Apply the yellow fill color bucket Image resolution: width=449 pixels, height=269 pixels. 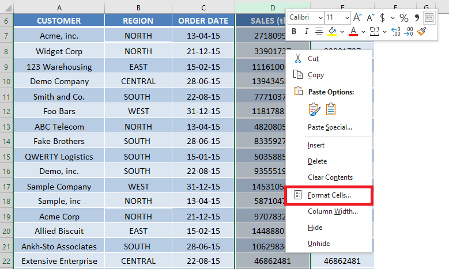tap(332, 32)
